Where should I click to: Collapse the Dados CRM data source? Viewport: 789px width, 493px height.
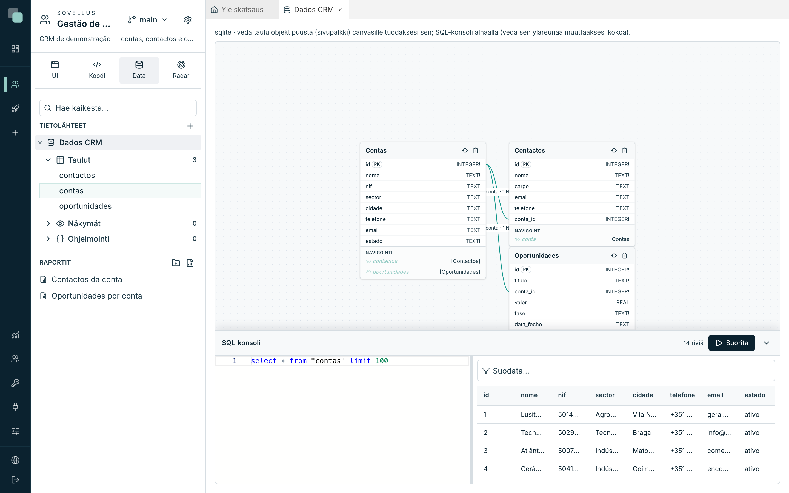[x=40, y=142]
